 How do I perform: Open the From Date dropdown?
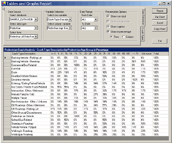point(96,19)
